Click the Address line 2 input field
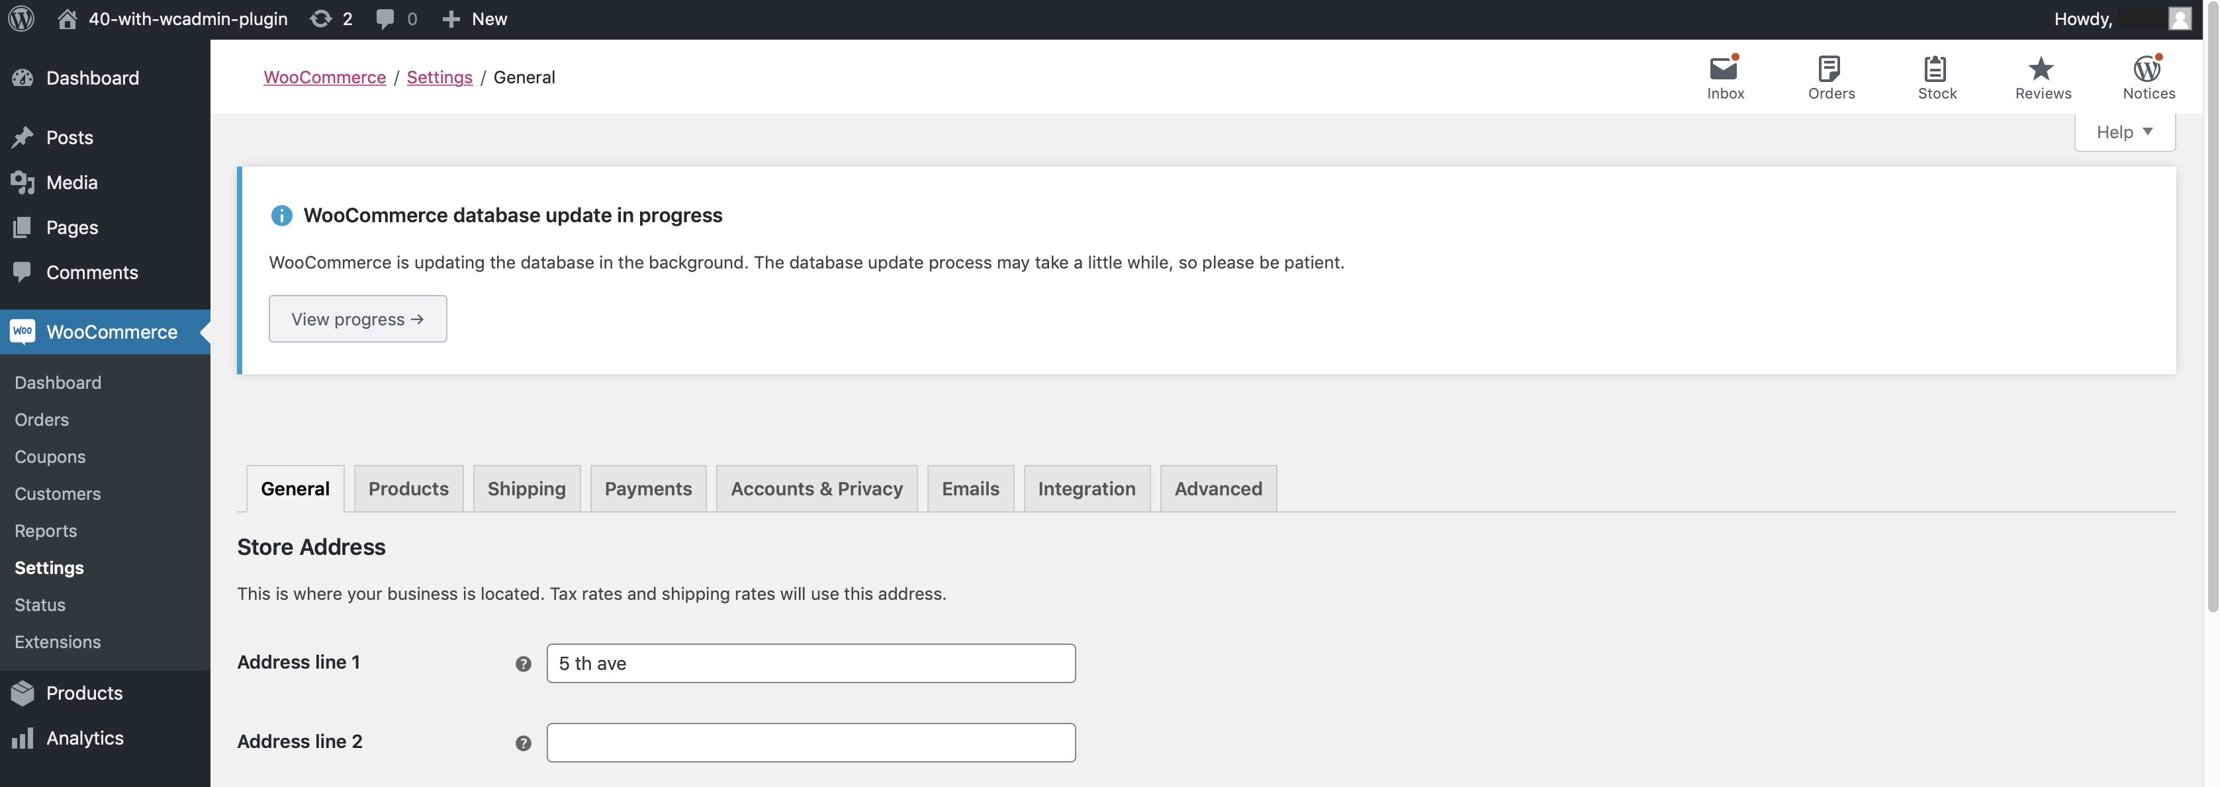The width and height of the screenshot is (2220, 787). (810, 741)
